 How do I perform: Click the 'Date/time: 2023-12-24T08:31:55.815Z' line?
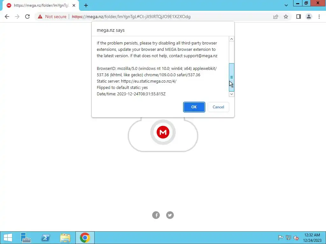(x=131, y=94)
